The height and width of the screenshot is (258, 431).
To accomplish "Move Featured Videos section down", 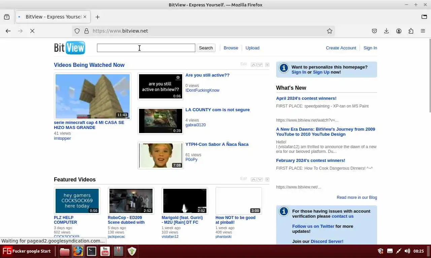I will 260,179.
